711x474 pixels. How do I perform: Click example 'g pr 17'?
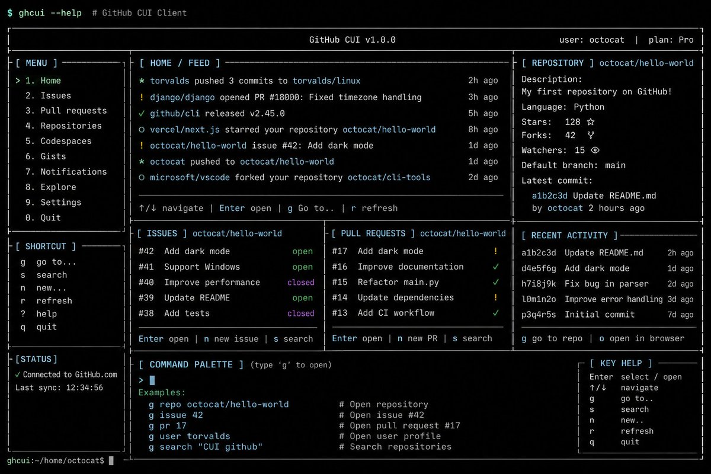tap(168, 425)
